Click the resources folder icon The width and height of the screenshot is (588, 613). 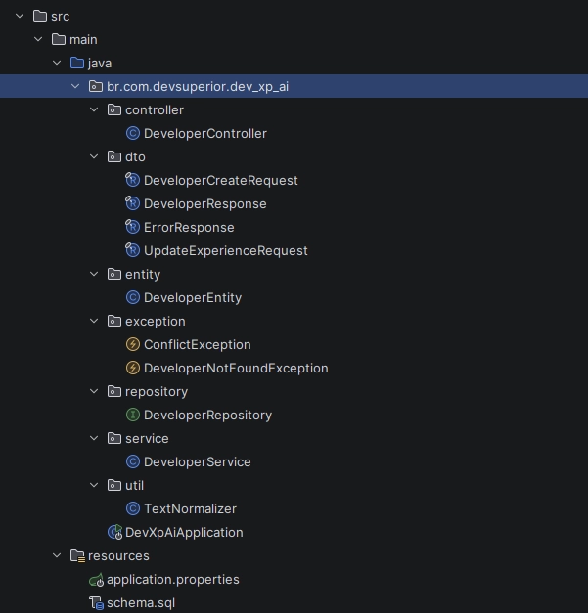(x=77, y=555)
